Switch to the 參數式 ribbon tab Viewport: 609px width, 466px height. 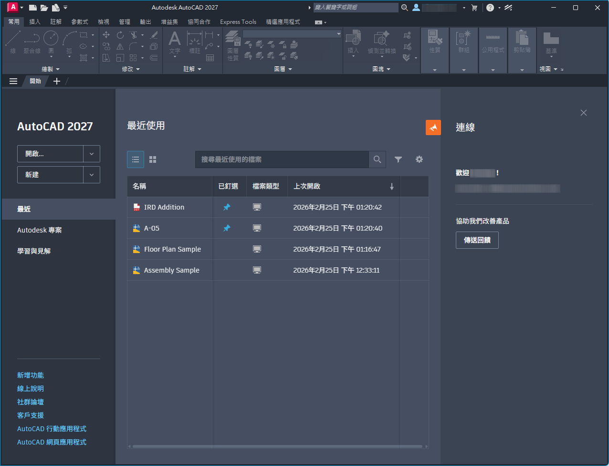coord(80,22)
